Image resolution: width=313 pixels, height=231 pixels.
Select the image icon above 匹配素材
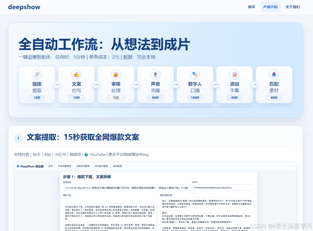274,74
